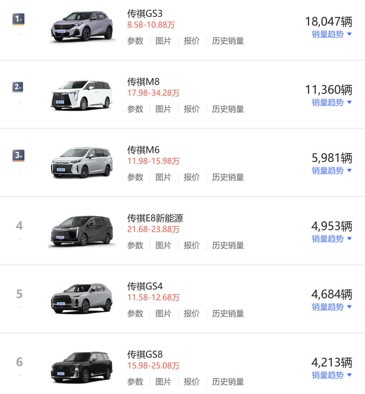Open the 传祺GS3 car thumbnail
Image resolution: width=365 pixels, height=394 pixels.
(x=82, y=26)
